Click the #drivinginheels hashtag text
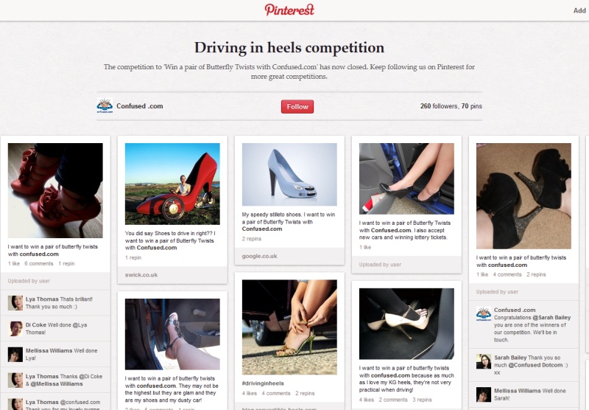Viewport: 589px width, 410px height. (263, 383)
